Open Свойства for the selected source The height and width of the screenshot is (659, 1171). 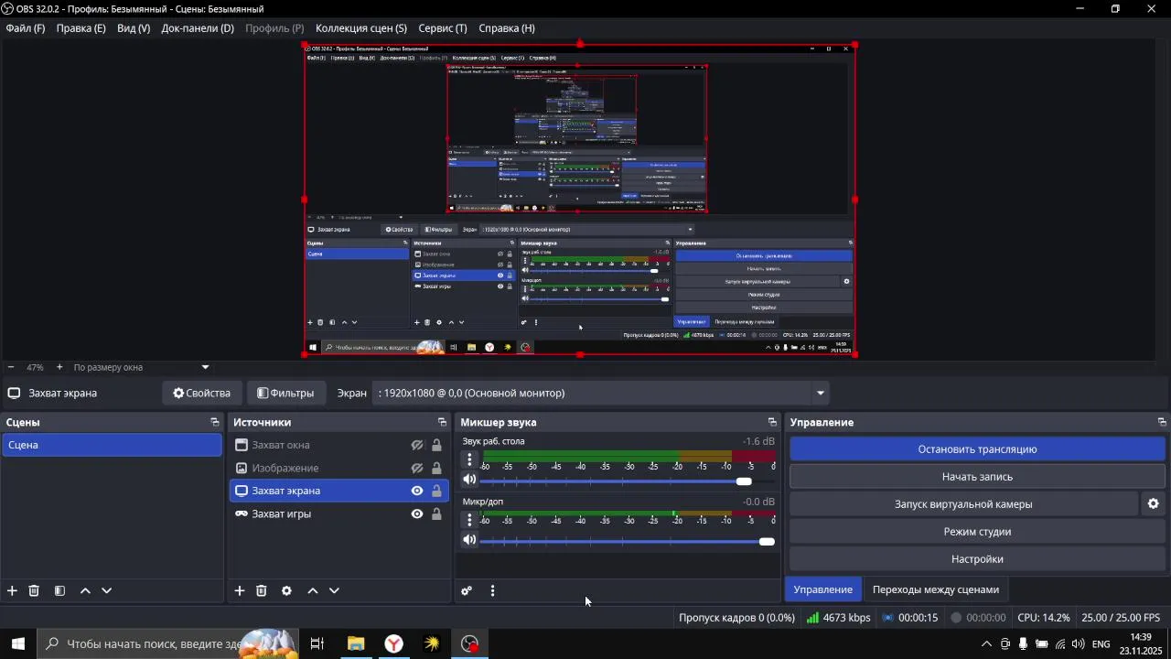(202, 393)
